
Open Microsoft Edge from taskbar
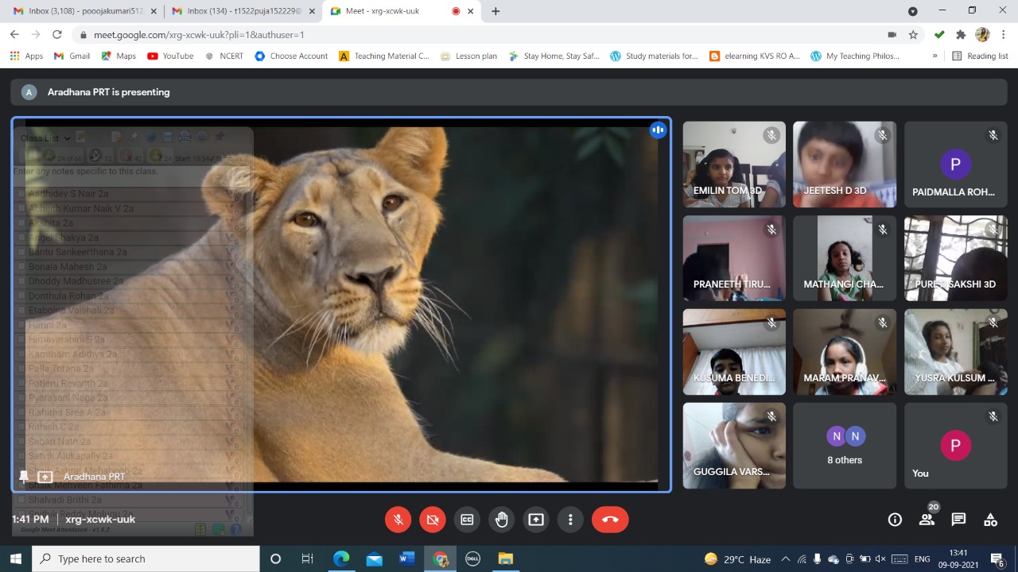click(x=340, y=558)
